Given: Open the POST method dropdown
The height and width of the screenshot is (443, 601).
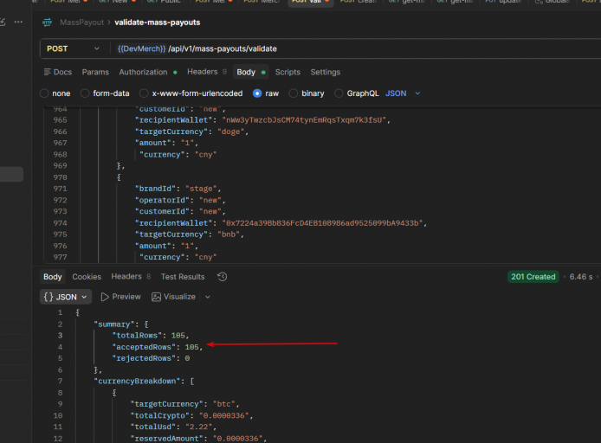Looking at the screenshot, I should [x=73, y=48].
